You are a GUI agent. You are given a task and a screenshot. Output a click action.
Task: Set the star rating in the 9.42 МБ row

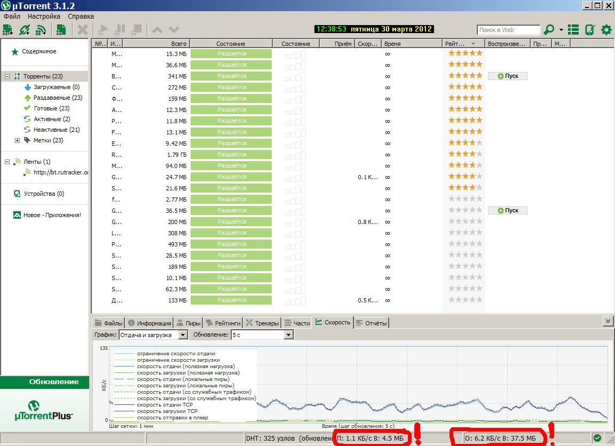[x=465, y=143]
